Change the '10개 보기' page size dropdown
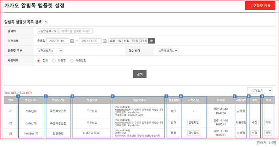The image size is (279, 147). [259, 90]
